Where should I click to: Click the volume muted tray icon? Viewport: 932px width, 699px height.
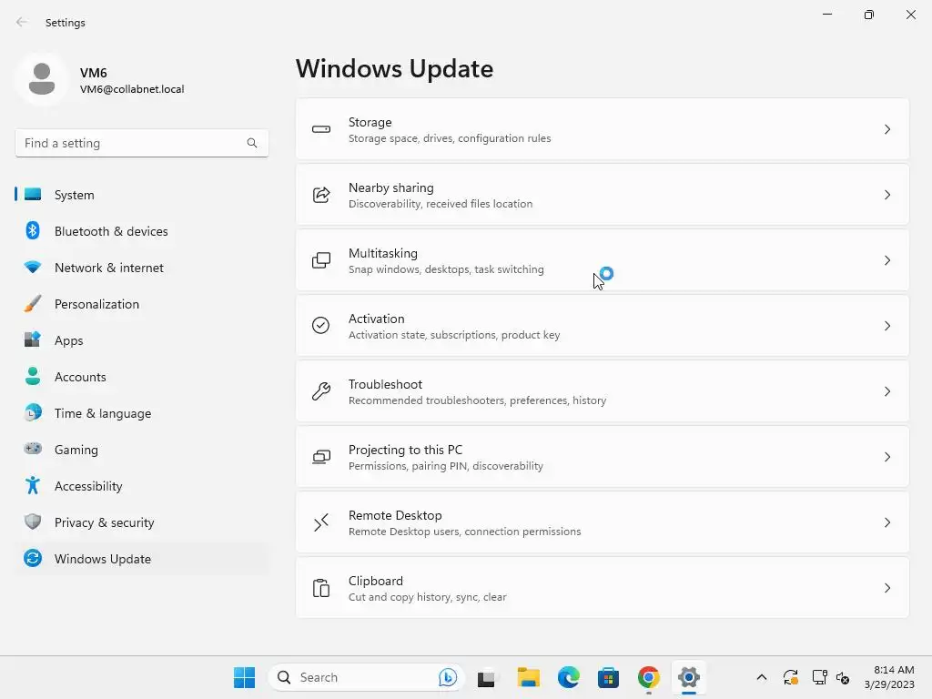[x=842, y=677]
